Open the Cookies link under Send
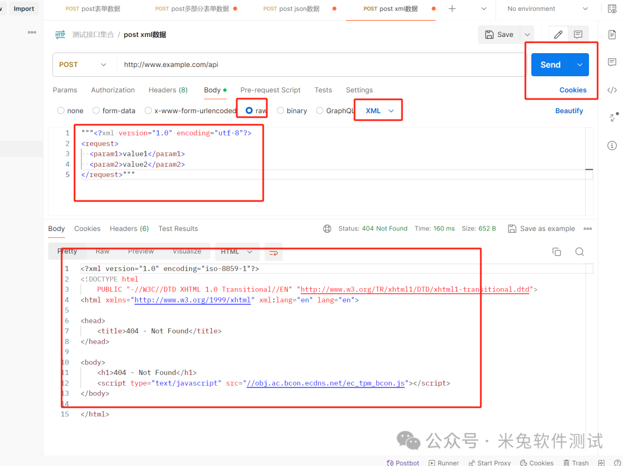This screenshot has width=623, height=466. pyautogui.click(x=573, y=90)
